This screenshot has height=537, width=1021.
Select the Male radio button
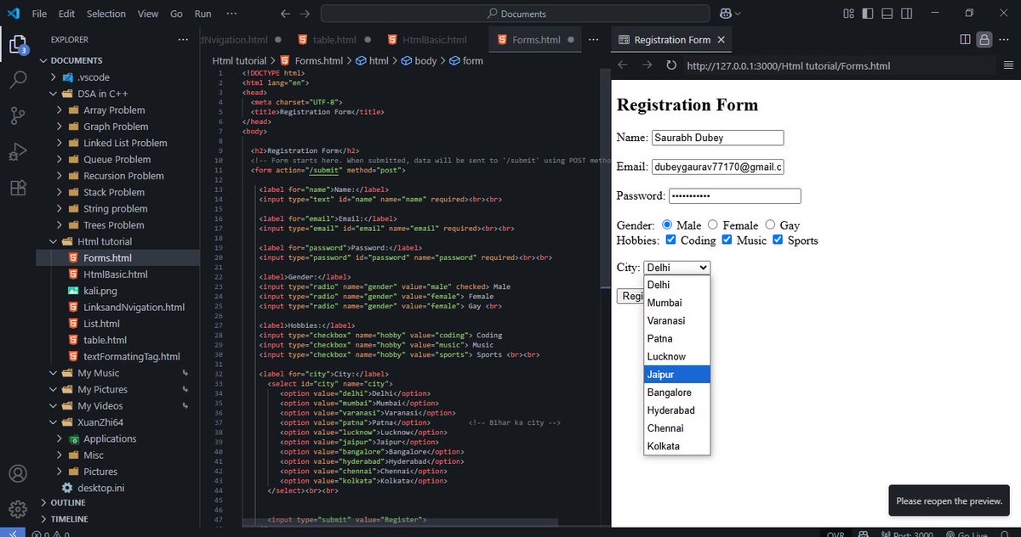coord(667,225)
